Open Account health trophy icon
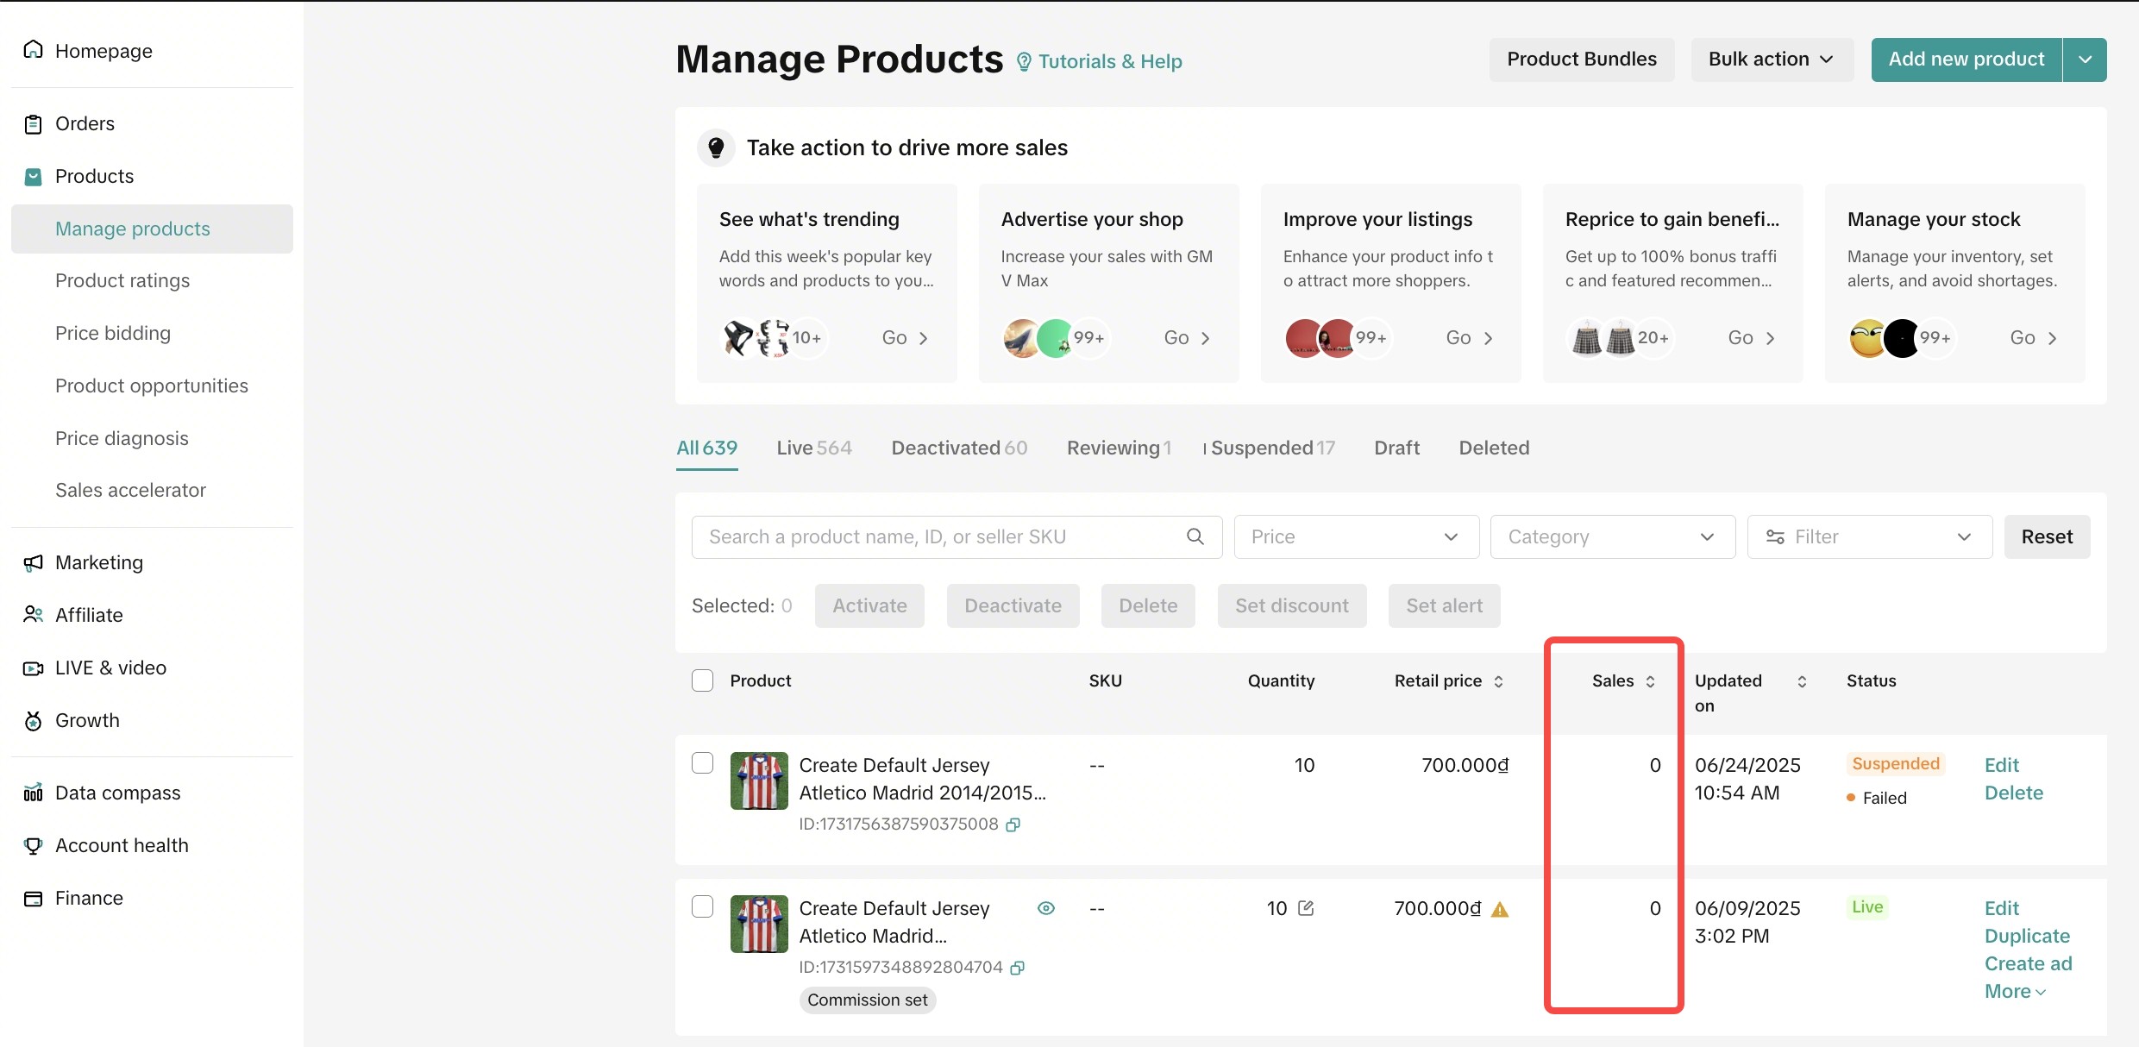 (x=33, y=845)
